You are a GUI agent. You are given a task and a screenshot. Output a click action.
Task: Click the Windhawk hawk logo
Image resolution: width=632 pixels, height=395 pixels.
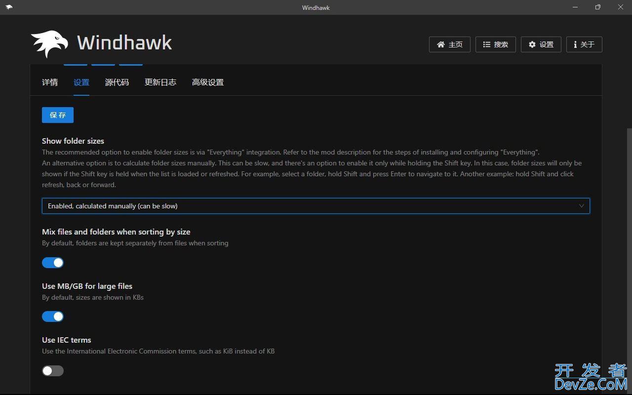pos(49,43)
